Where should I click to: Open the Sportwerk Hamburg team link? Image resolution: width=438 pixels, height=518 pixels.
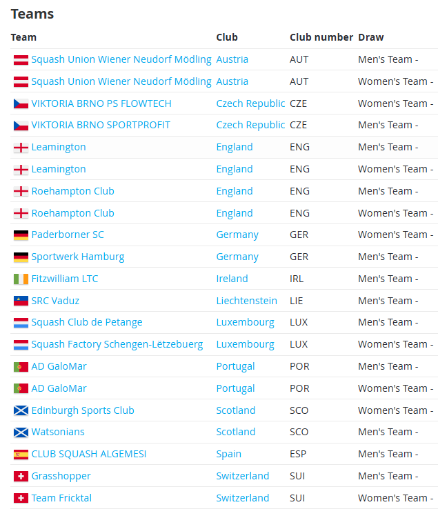coord(78,257)
